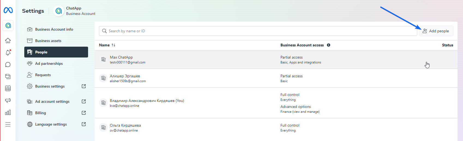Click avatar icon for Max ChatApp
The width and height of the screenshot is (463, 141).
(103, 59)
